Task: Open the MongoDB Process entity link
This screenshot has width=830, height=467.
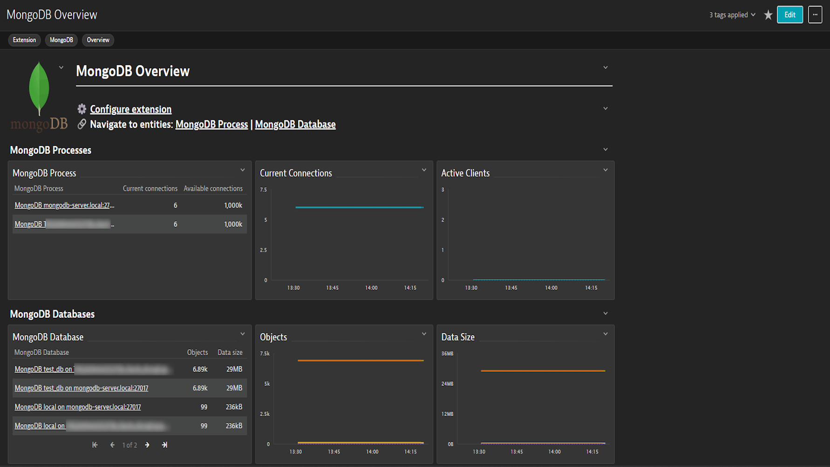Action: coord(211,124)
